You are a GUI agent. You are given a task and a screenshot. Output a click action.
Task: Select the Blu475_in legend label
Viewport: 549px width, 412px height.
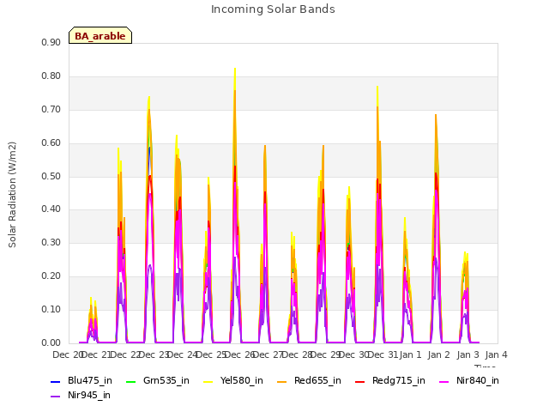point(89,381)
